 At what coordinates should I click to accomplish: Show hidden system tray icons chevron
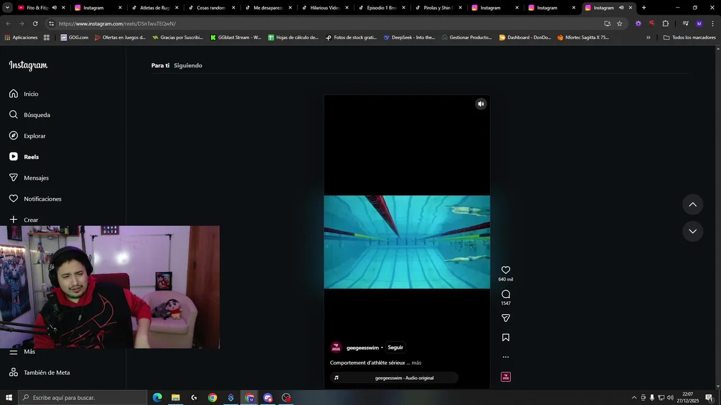point(634,398)
